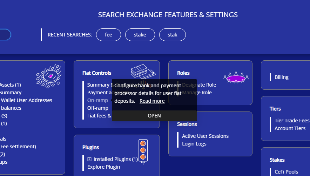The height and width of the screenshot is (176, 310).
Task: Open CeFi Pools under Stakes
Action: [286, 172]
